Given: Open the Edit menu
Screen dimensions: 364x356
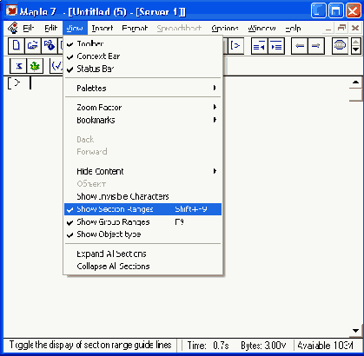Looking at the screenshot, I should 50,28.
